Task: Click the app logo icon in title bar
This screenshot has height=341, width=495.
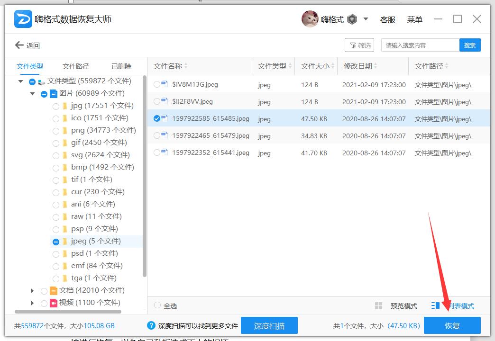Action: (23, 19)
